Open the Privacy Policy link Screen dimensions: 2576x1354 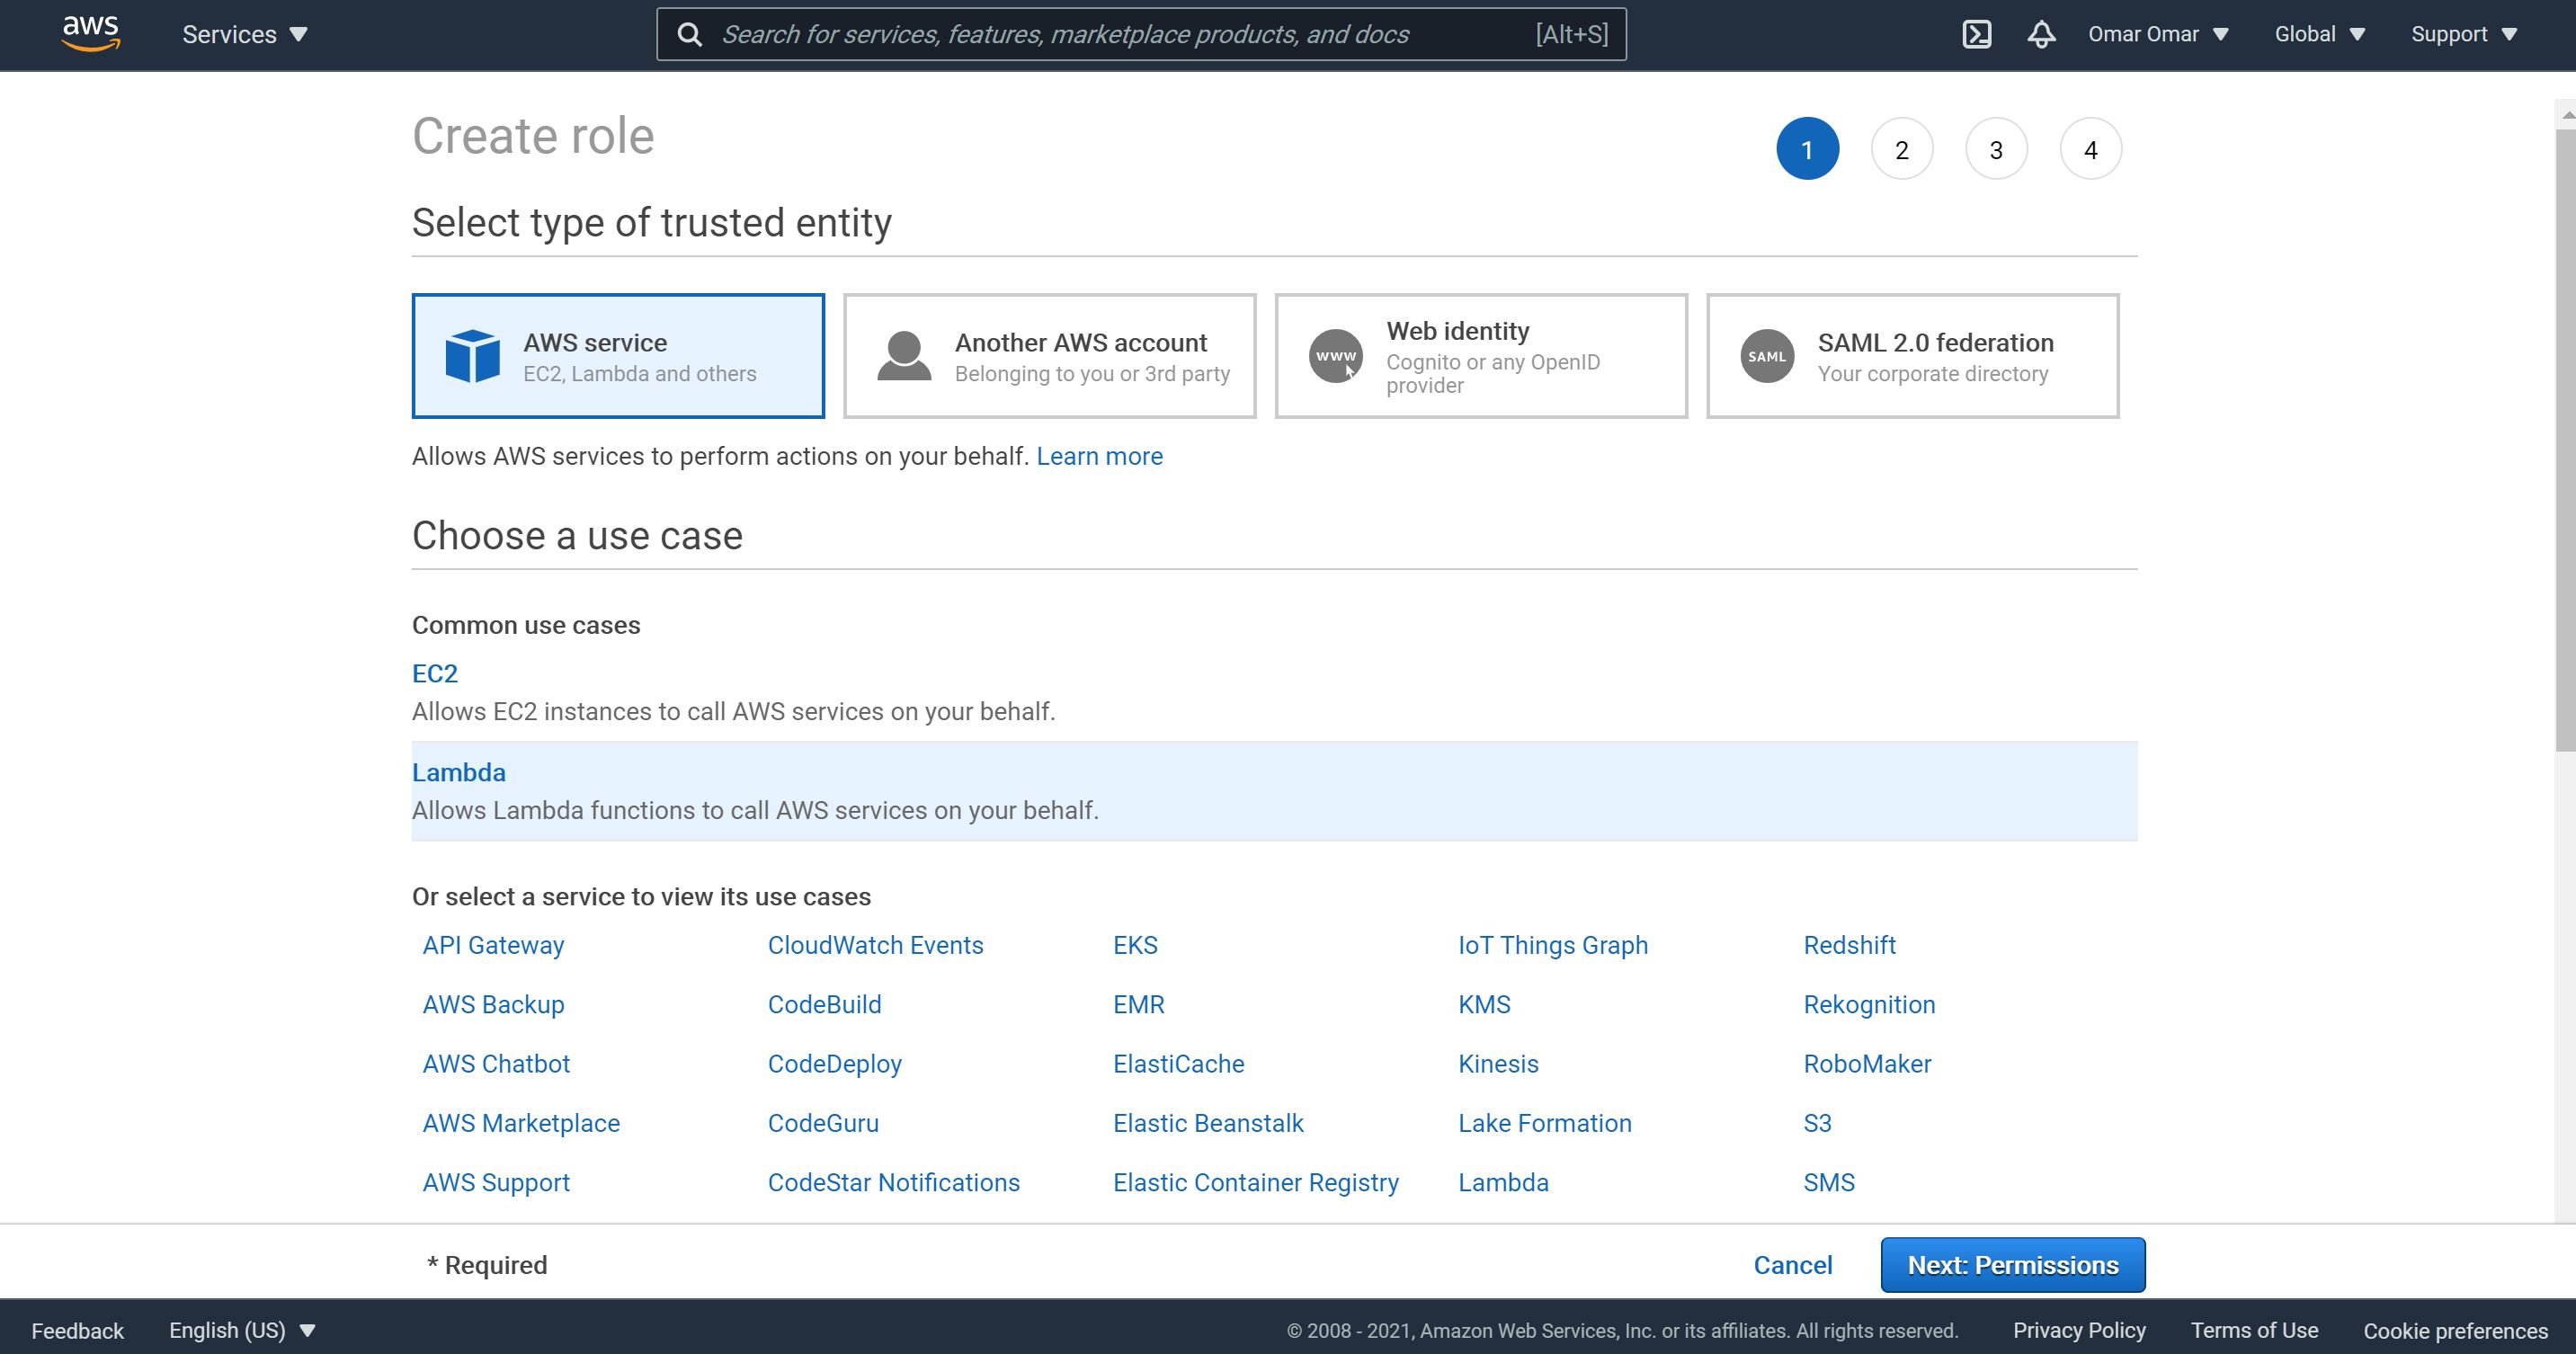[x=2079, y=1330]
